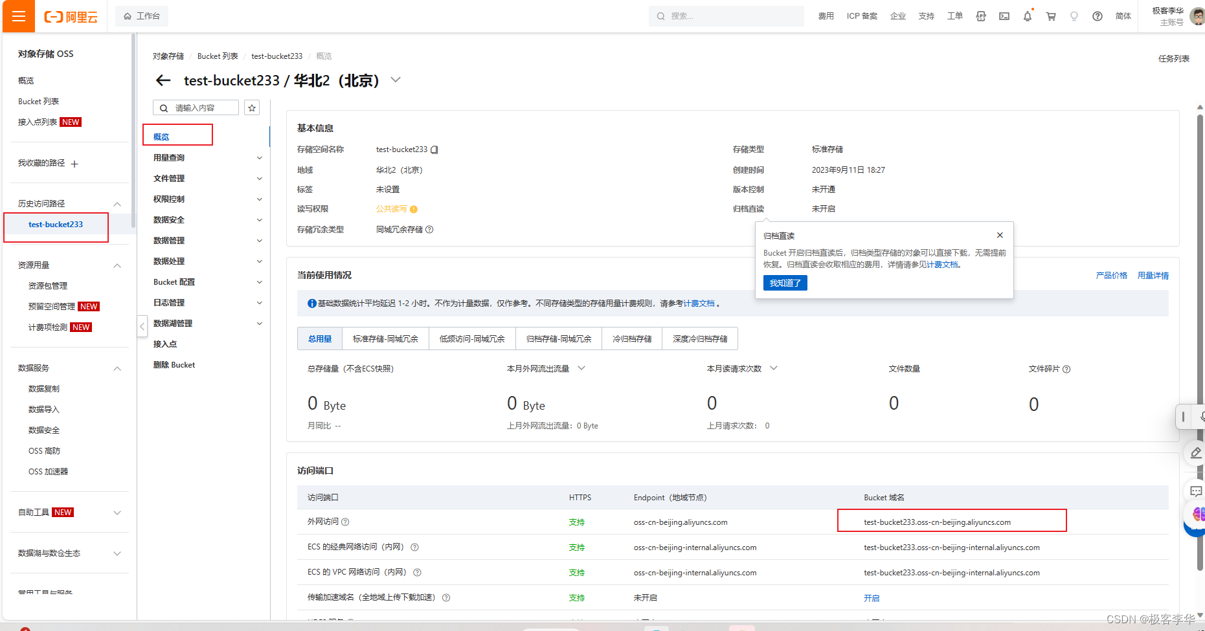Open ICP 备案 in top bar
1205x631 pixels.
(862, 16)
